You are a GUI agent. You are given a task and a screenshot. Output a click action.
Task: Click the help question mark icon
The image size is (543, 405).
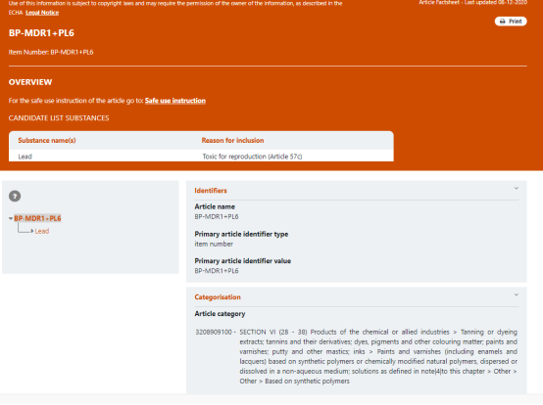pos(15,197)
